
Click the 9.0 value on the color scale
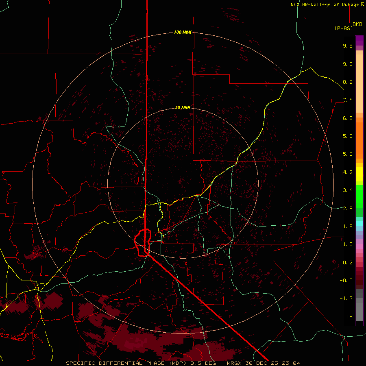point(348,64)
